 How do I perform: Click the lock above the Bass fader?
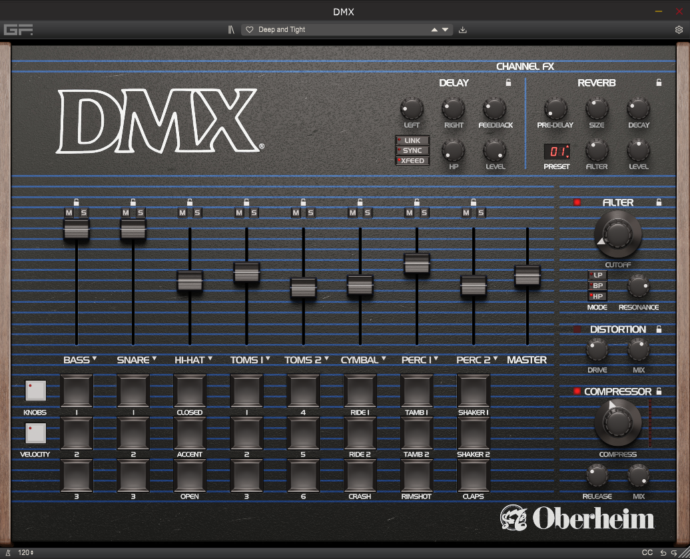tap(76, 202)
